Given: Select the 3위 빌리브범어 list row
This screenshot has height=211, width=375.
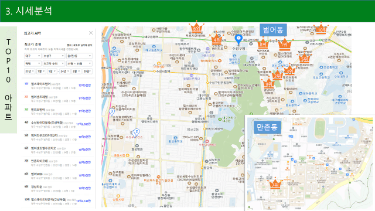Looking at the screenshot, I should (57, 111).
